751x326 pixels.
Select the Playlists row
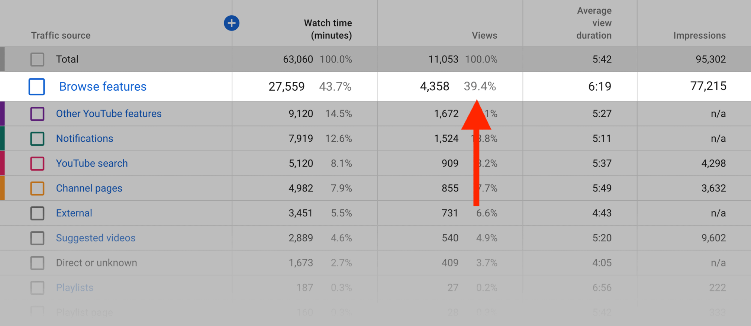pyautogui.click(x=74, y=287)
